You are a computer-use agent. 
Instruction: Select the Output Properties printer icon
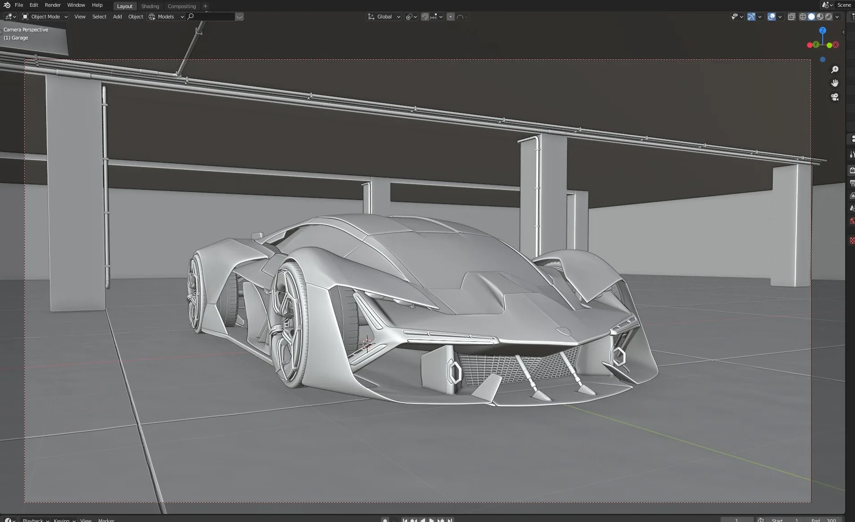coord(851,183)
